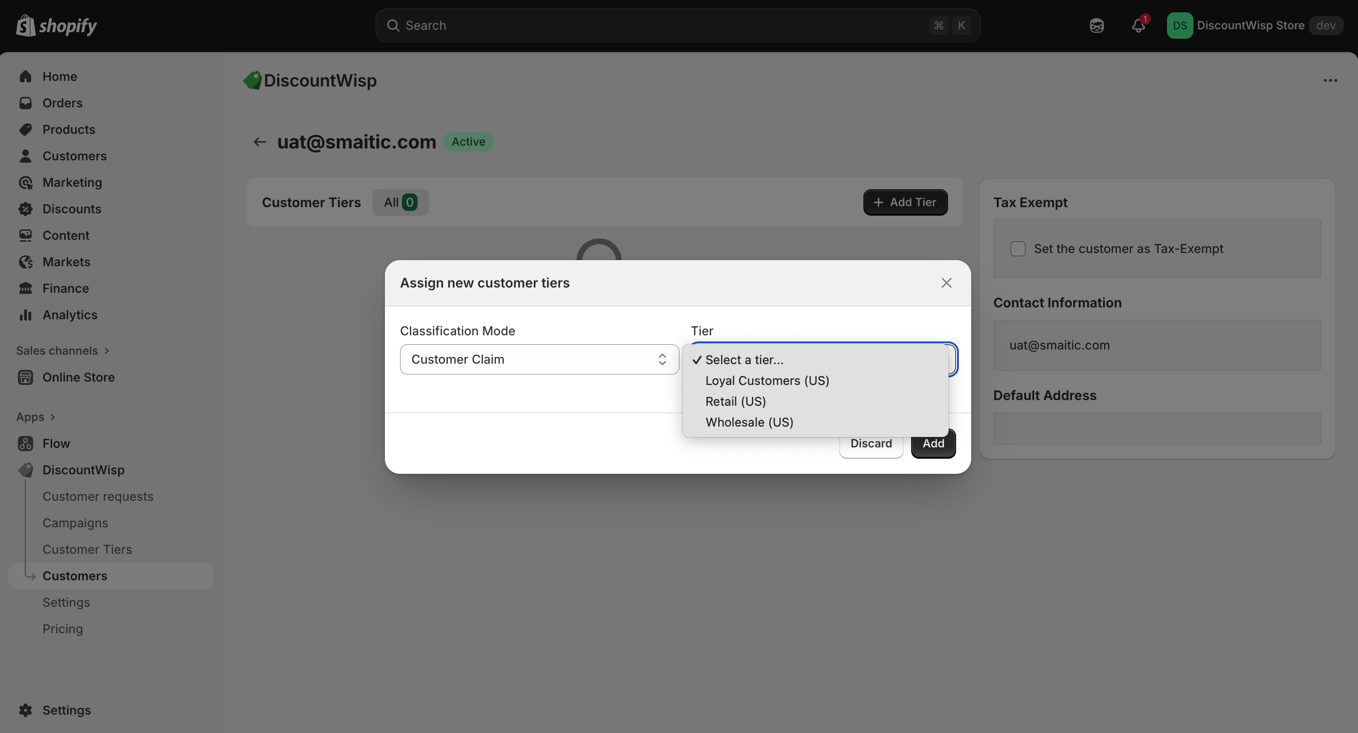
Task: Click the Analytics bar chart icon
Action: pos(26,315)
